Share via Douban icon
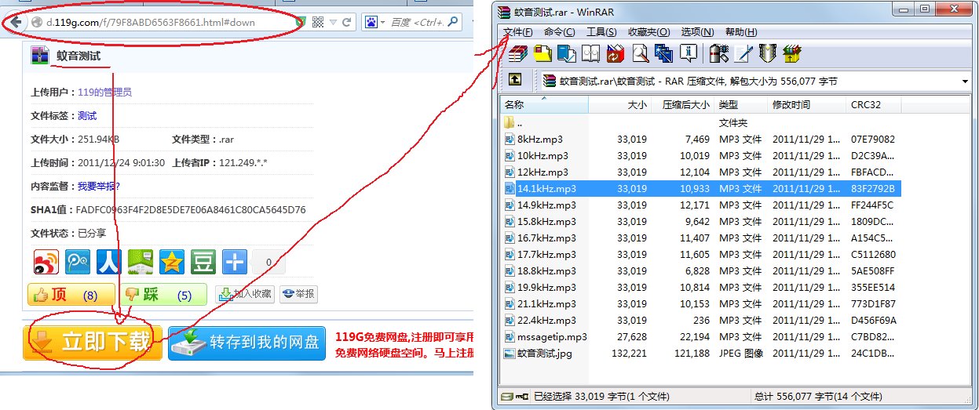 pyautogui.click(x=203, y=261)
